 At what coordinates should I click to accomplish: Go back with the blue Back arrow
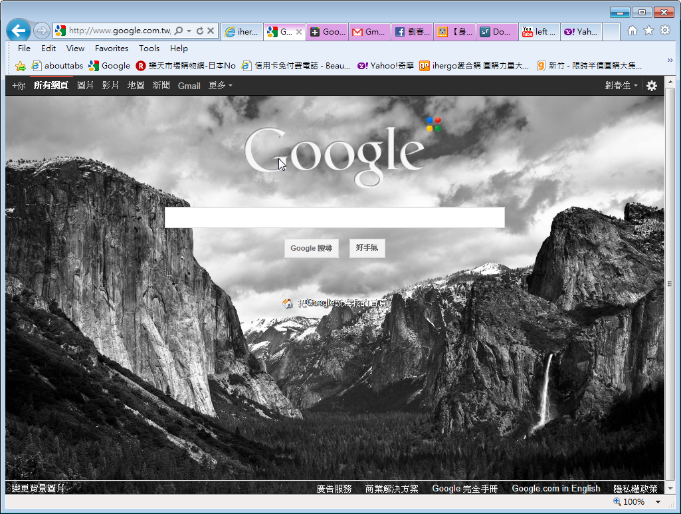click(19, 31)
